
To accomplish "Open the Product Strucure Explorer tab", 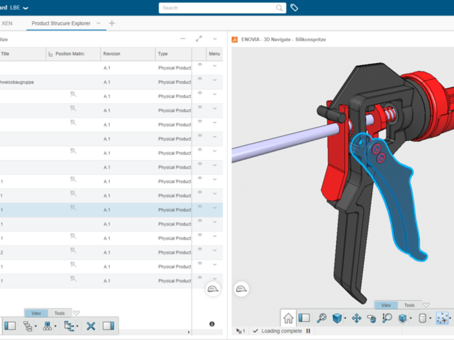I will pos(63,23).
